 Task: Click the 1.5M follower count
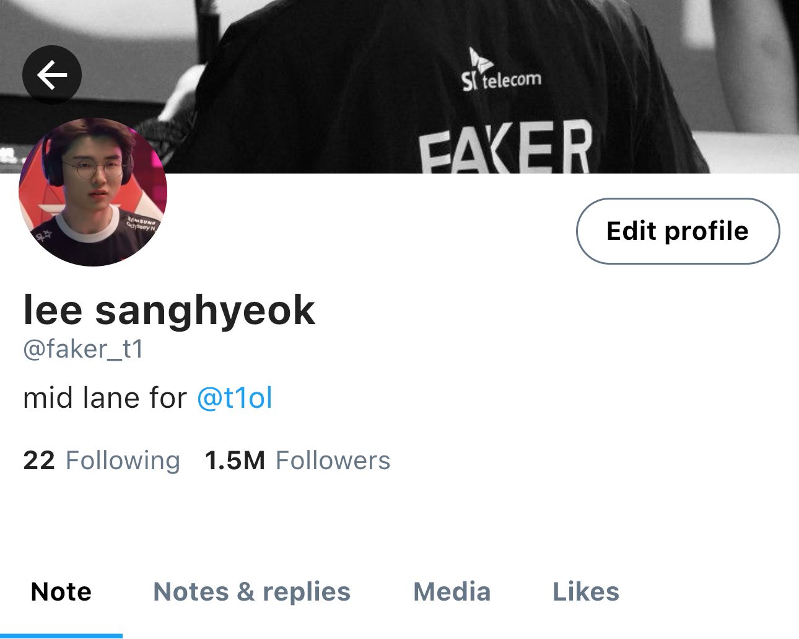pyautogui.click(x=235, y=461)
